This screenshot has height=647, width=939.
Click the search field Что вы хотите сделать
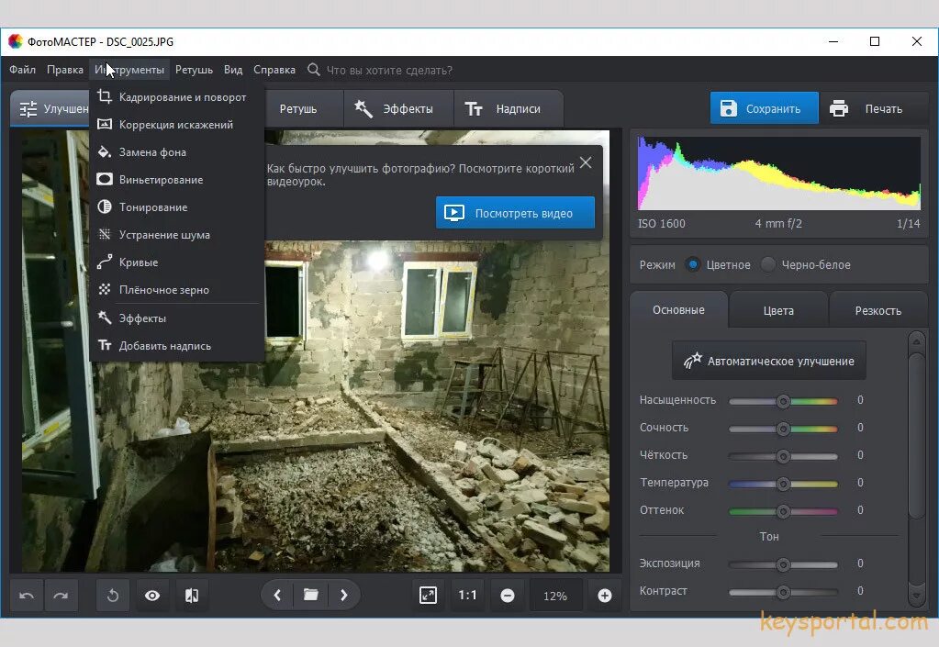coord(389,71)
